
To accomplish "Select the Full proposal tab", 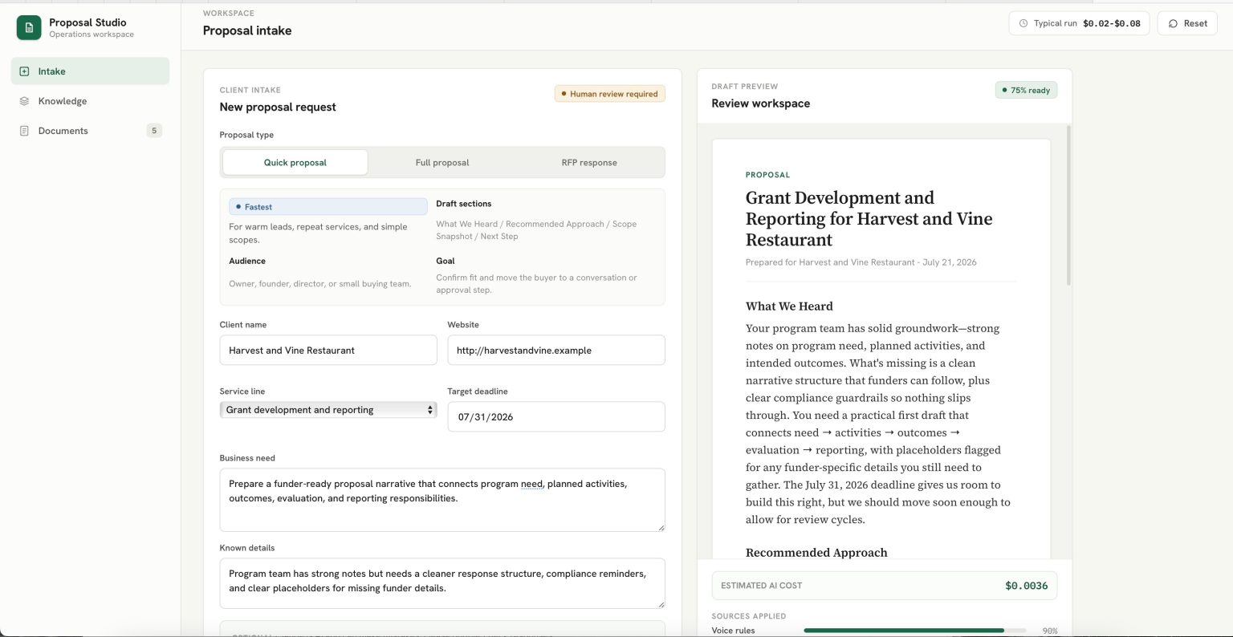I will pos(442,162).
